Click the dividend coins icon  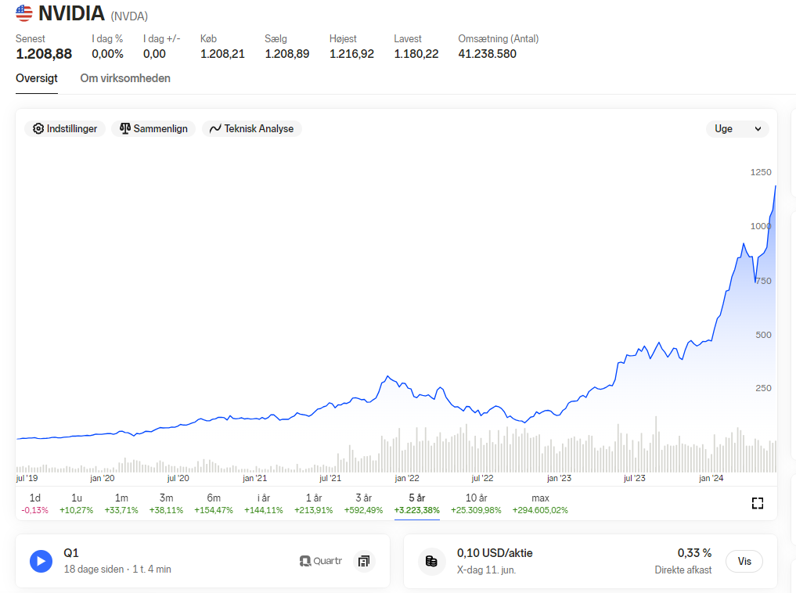(x=431, y=561)
